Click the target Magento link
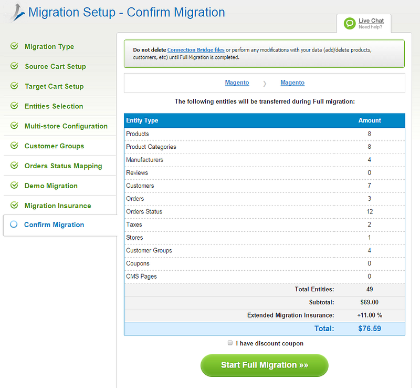 coord(292,83)
